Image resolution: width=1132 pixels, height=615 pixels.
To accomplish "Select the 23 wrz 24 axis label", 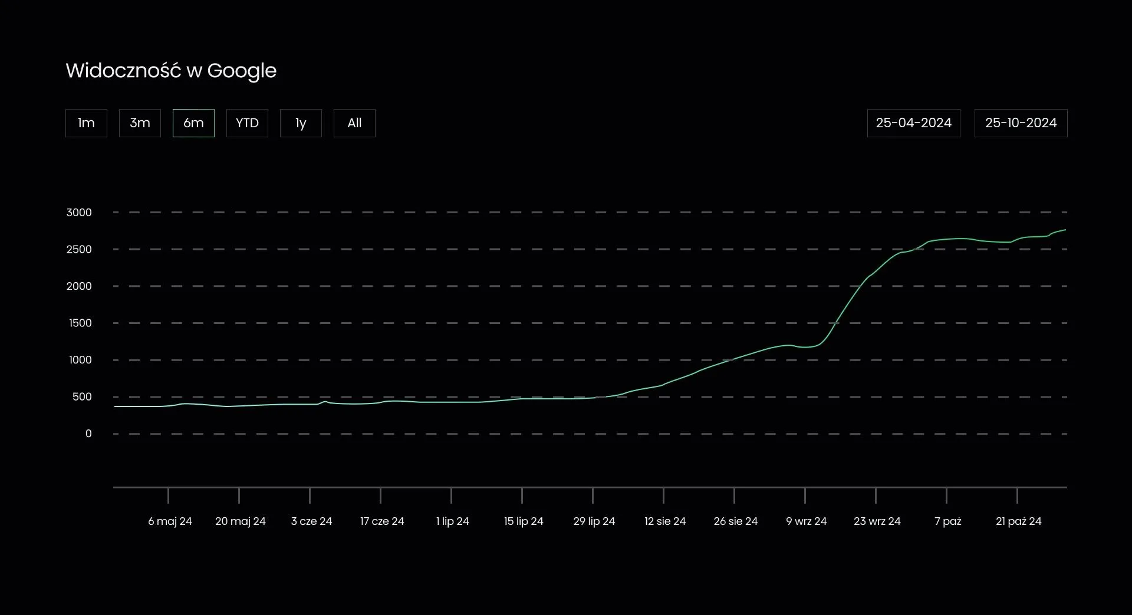I will tap(877, 521).
